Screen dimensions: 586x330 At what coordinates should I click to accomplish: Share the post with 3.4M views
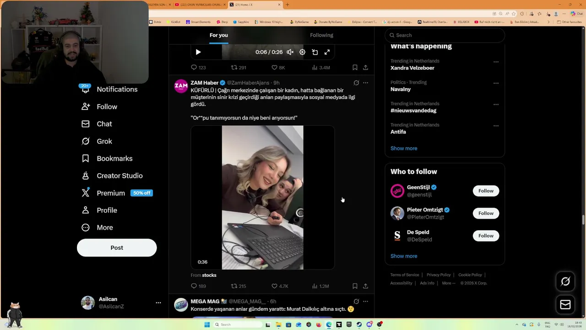coord(365,67)
